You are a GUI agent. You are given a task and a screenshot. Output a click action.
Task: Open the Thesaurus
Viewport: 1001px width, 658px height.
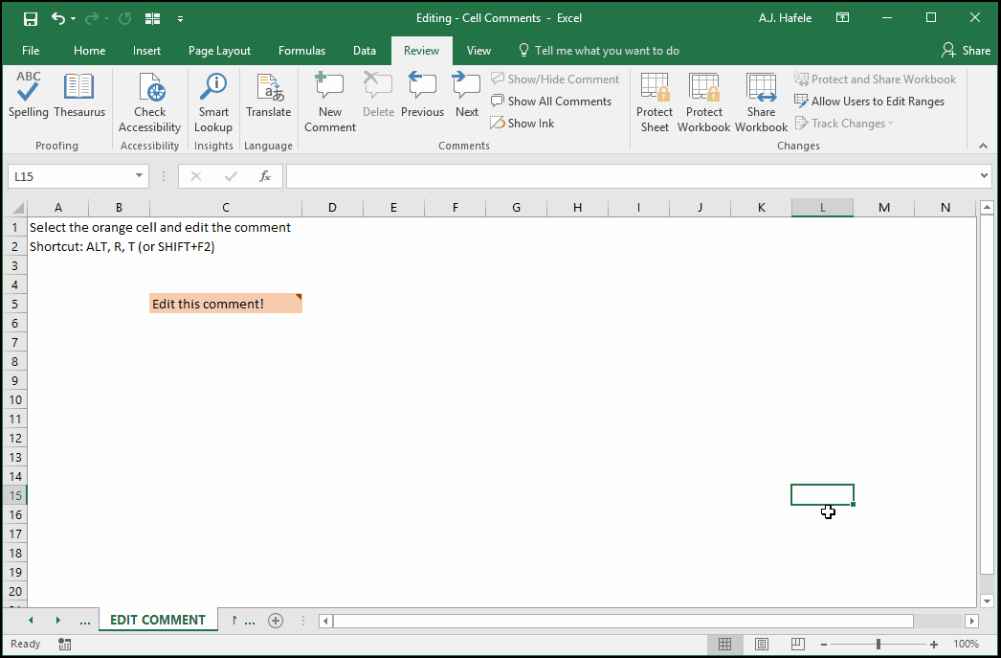pyautogui.click(x=79, y=95)
